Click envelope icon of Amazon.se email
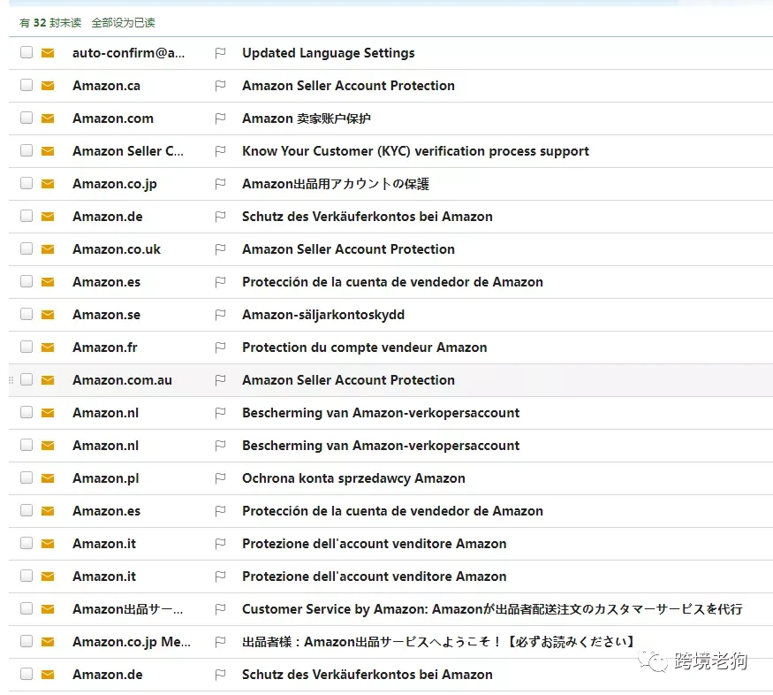Image resolution: width=773 pixels, height=695 pixels. point(48,315)
